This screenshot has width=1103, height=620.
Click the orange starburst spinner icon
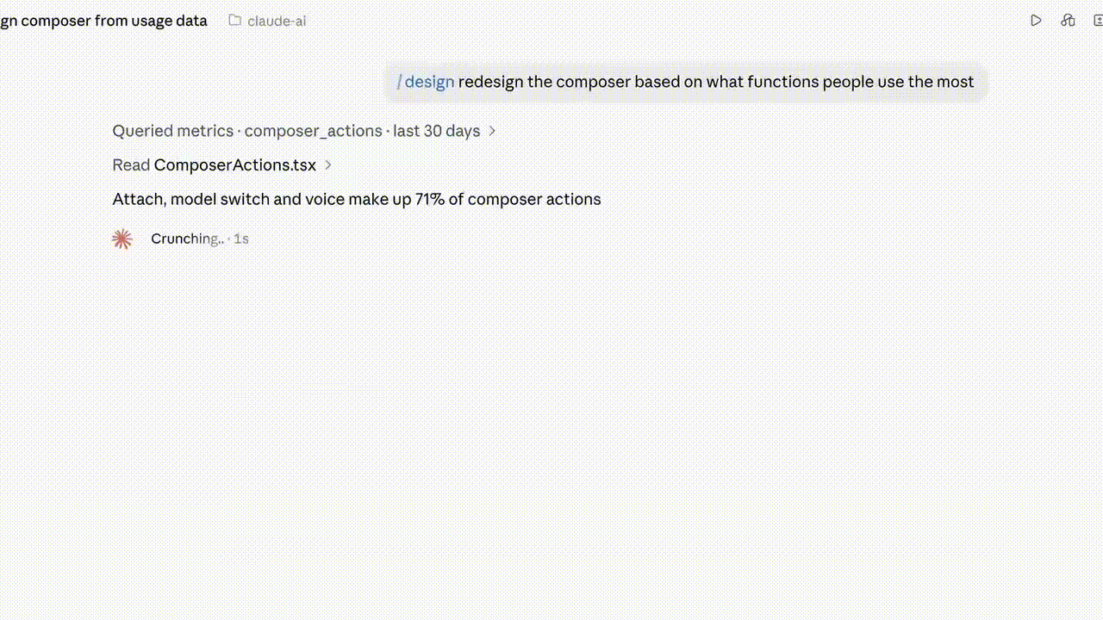(x=122, y=239)
